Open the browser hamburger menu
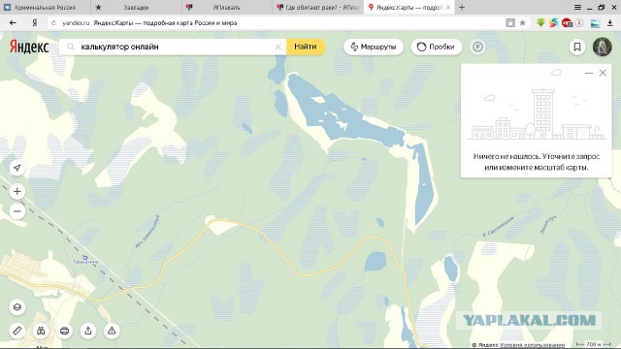 pyautogui.click(x=578, y=7)
